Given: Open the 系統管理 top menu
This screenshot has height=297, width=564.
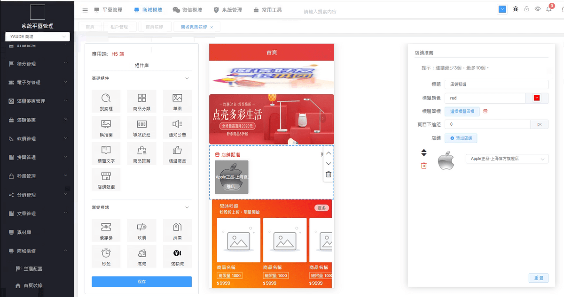Looking at the screenshot, I should (228, 10).
